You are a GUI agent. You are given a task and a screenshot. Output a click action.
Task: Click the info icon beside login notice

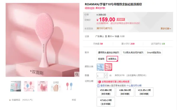coord(98,86)
